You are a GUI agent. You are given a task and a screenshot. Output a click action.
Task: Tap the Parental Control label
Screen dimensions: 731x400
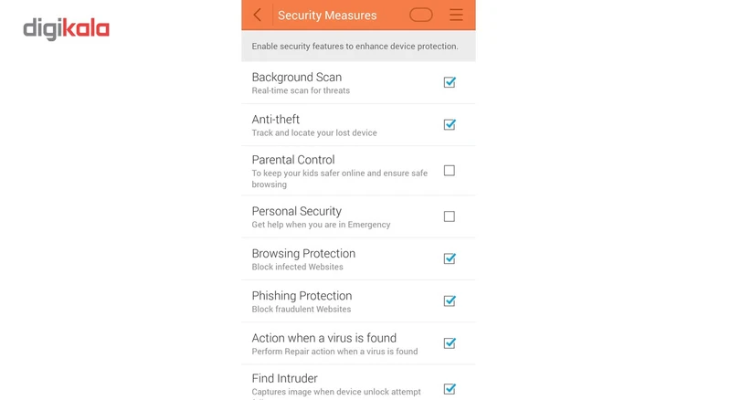[x=293, y=160]
